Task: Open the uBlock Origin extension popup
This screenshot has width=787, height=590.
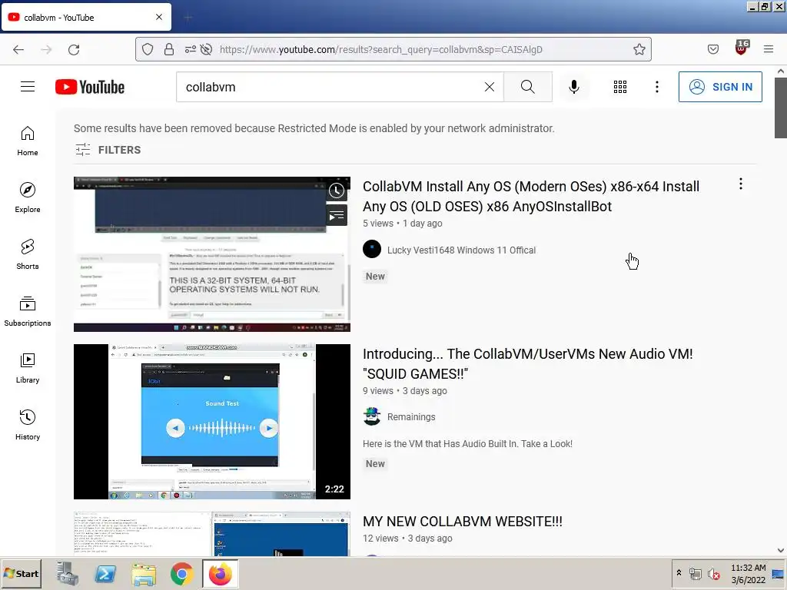Action: (742, 48)
